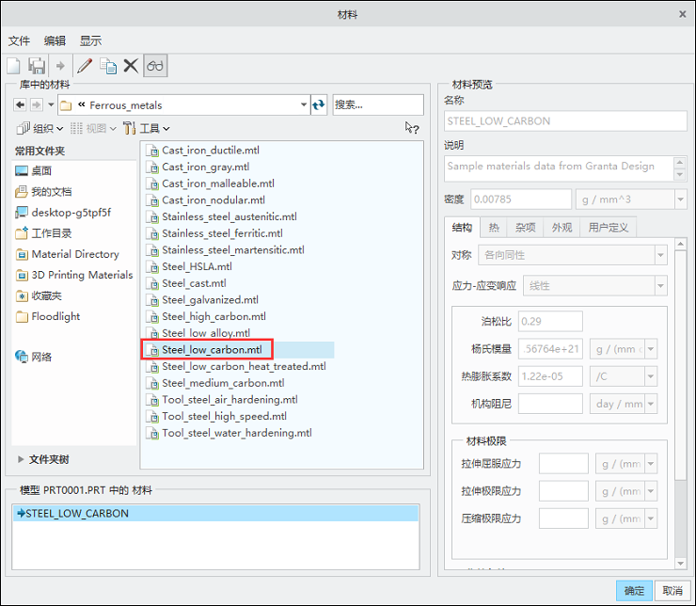Click the 取消 cancel button
The width and height of the screenshot is (696, 606).
pos(672,591)
